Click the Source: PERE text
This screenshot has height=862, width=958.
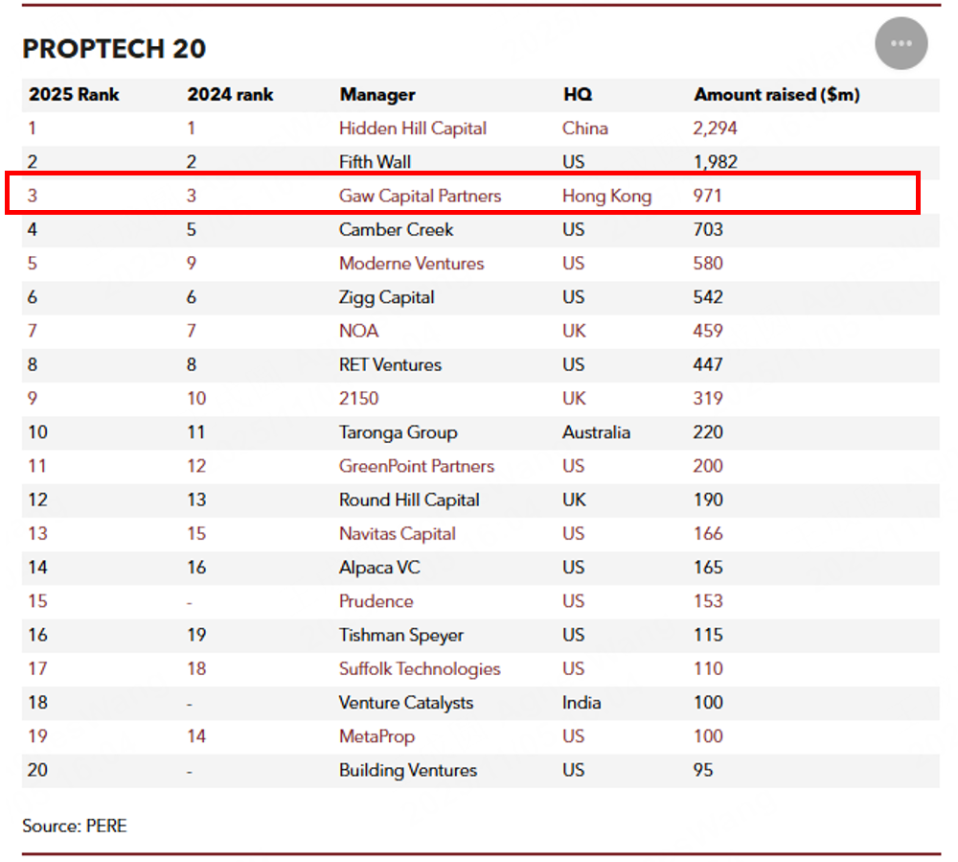coord(74,825)
